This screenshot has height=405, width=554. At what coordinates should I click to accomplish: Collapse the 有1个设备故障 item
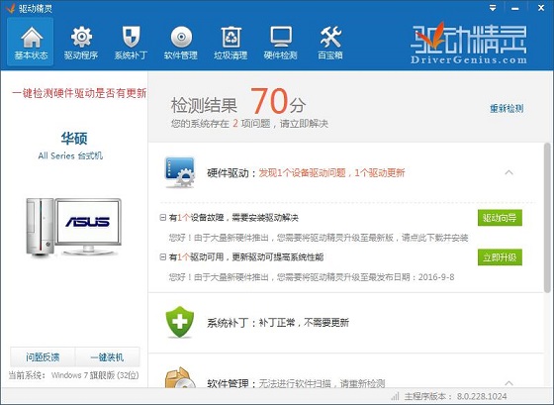(163, 217)
